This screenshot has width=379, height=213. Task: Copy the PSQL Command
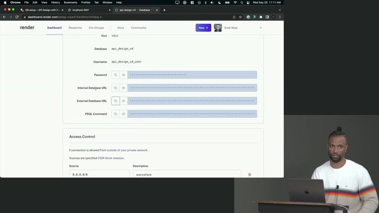[115, 114]
